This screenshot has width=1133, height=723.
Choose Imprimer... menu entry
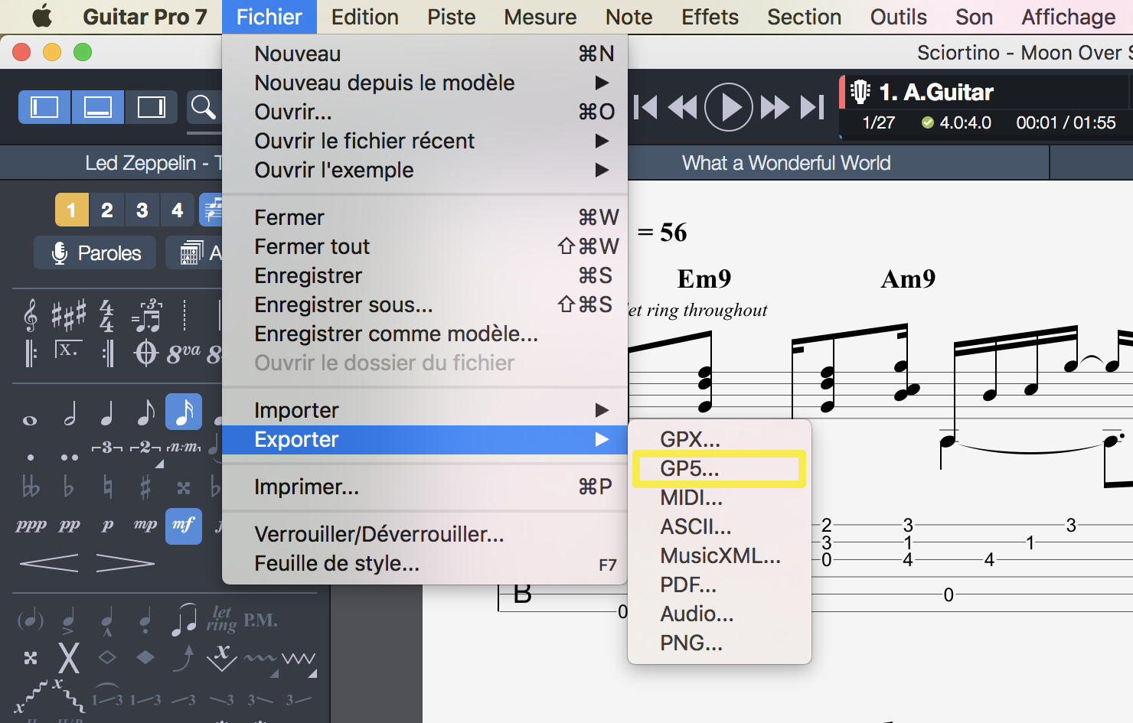(x=425, y=487)
